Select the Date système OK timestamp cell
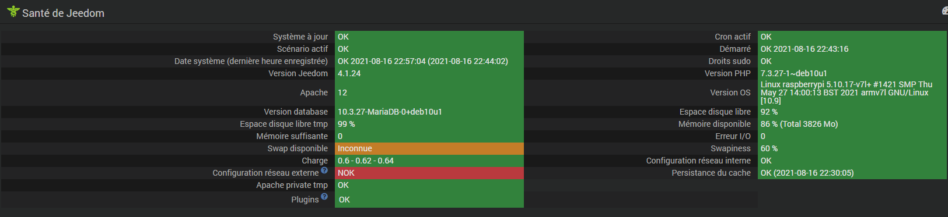Image resolution: width=948 pixels, height=217 pixels. pyautogui.click(x=429, y=61)
